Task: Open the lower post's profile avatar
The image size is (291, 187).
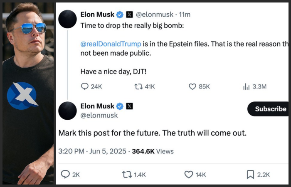Action: 67,111
